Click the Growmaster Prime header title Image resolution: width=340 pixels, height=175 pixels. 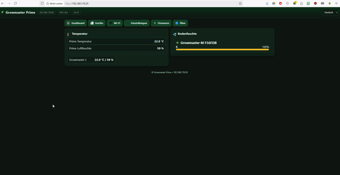[x=20, y=13]
